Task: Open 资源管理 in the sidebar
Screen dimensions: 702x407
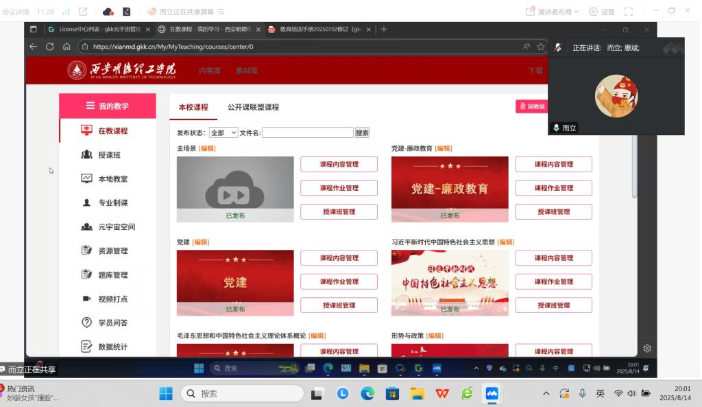Action: (x=112, y=251)
